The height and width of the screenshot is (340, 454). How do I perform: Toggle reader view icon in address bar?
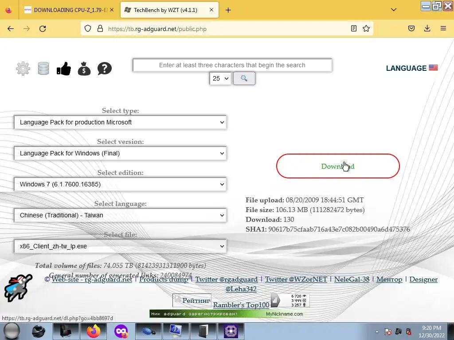click(x=353, y=28)
